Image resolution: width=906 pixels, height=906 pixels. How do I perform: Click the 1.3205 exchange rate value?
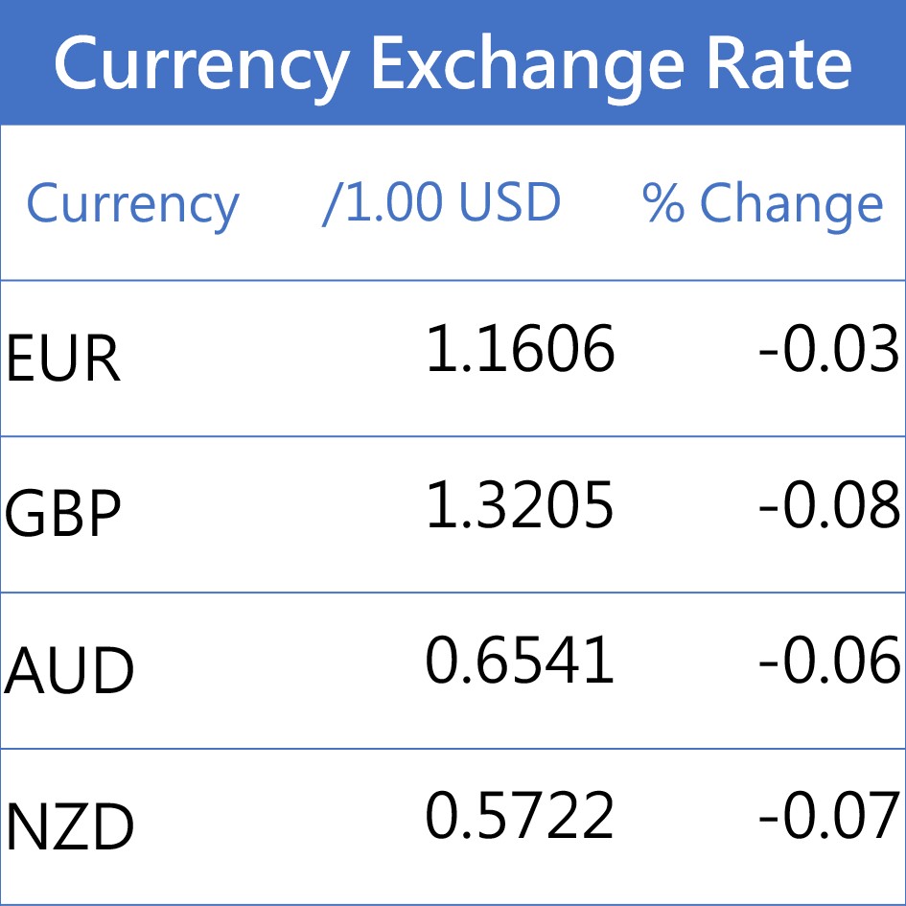pos(520,504)
